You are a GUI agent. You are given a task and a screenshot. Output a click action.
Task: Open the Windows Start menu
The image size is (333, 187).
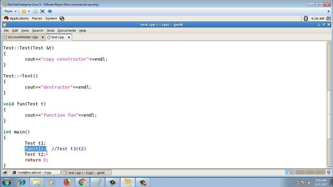point(6,182)
